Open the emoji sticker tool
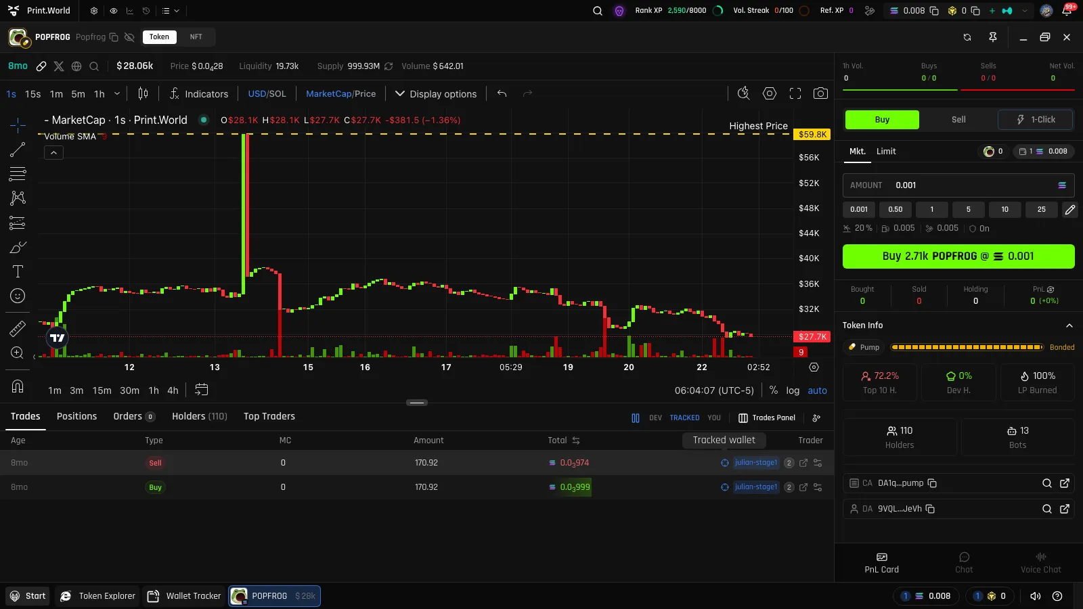1083x609 pixels. (x=18, y=296)
